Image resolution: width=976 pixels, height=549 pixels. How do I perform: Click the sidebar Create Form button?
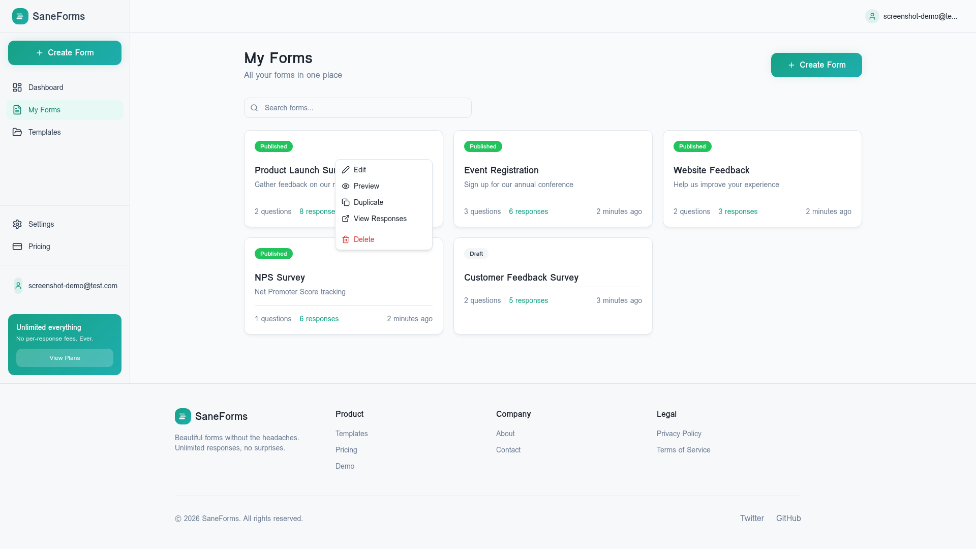65,53
